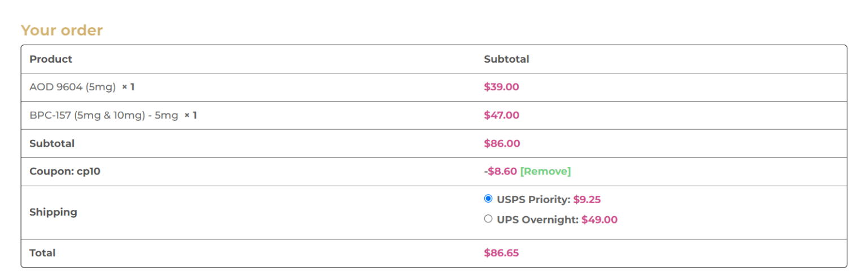Click the Subtotal column header

pyautogui.click(x=506, y=59)
